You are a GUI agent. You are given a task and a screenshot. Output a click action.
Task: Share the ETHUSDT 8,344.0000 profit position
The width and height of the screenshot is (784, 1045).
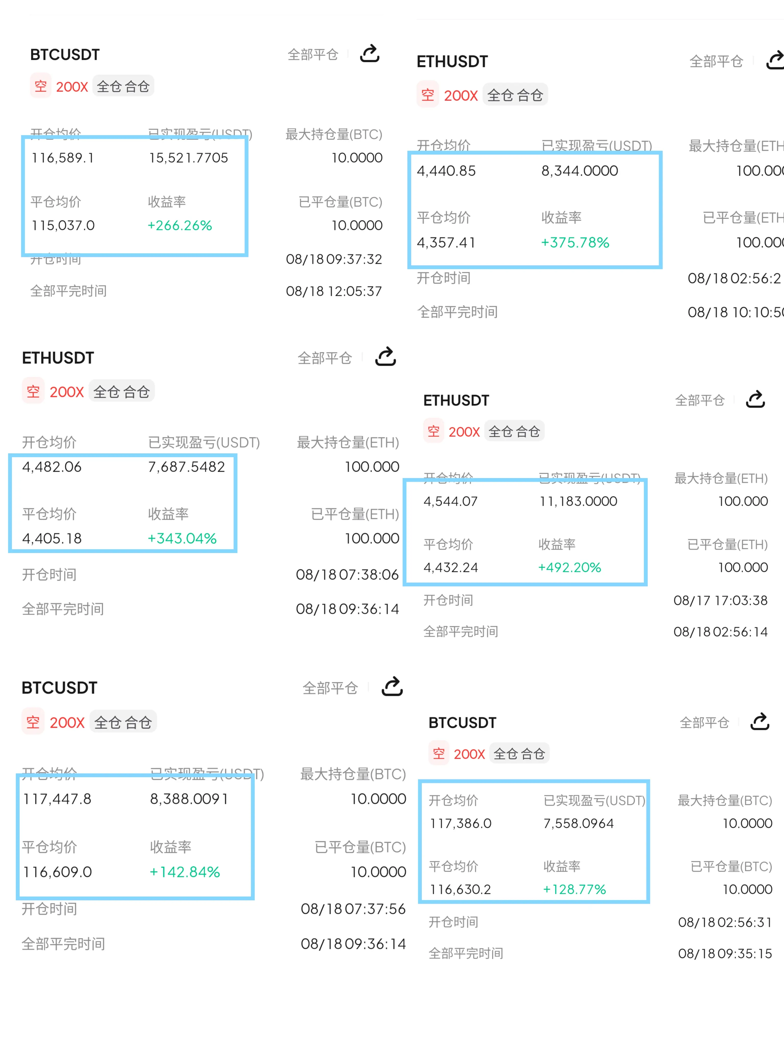pos(775,60)
